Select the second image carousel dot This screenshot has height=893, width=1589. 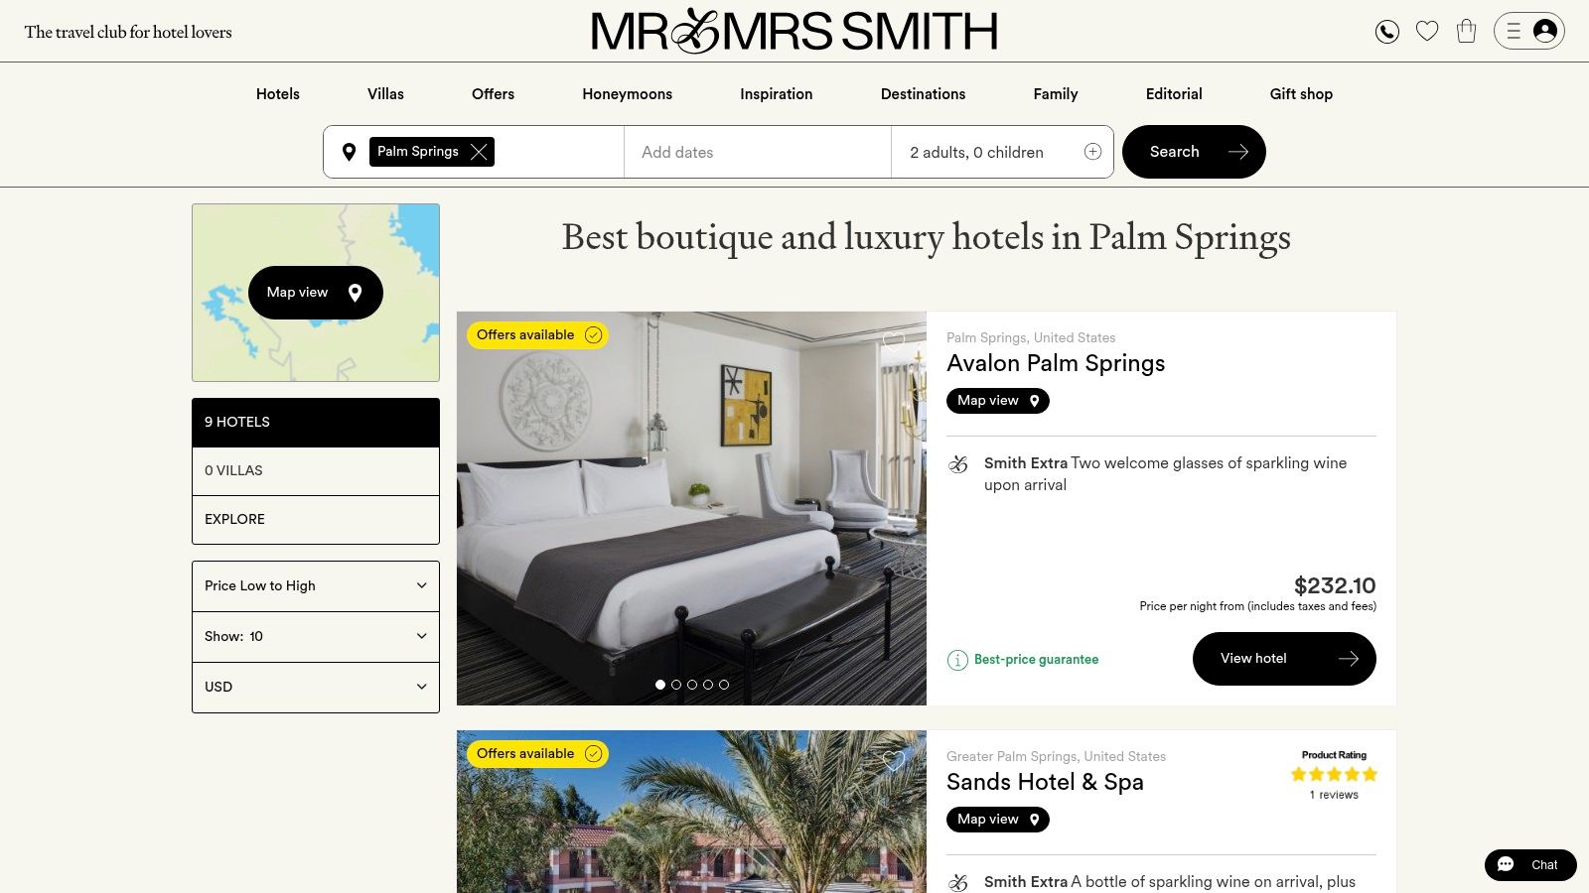[676, 685]
